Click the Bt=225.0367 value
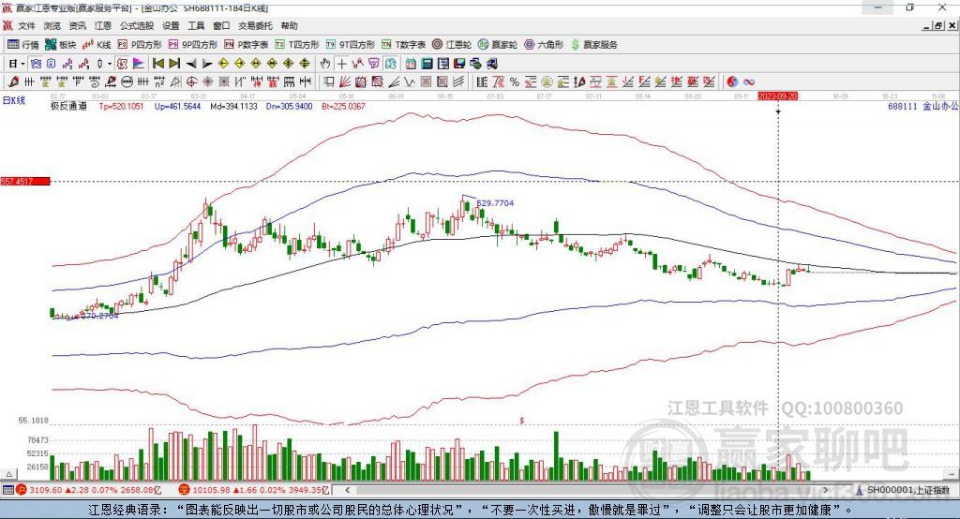Screen dimensions: 960x519 [343, 107]
